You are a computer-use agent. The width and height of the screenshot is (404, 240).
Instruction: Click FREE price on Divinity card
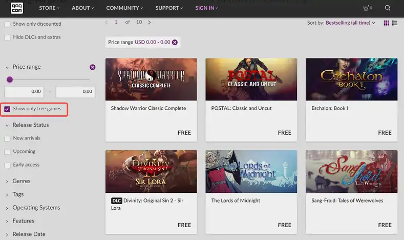184,225
